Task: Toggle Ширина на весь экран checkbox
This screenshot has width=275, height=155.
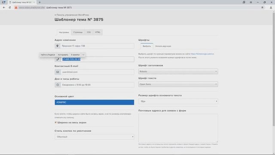Action: 55,122
